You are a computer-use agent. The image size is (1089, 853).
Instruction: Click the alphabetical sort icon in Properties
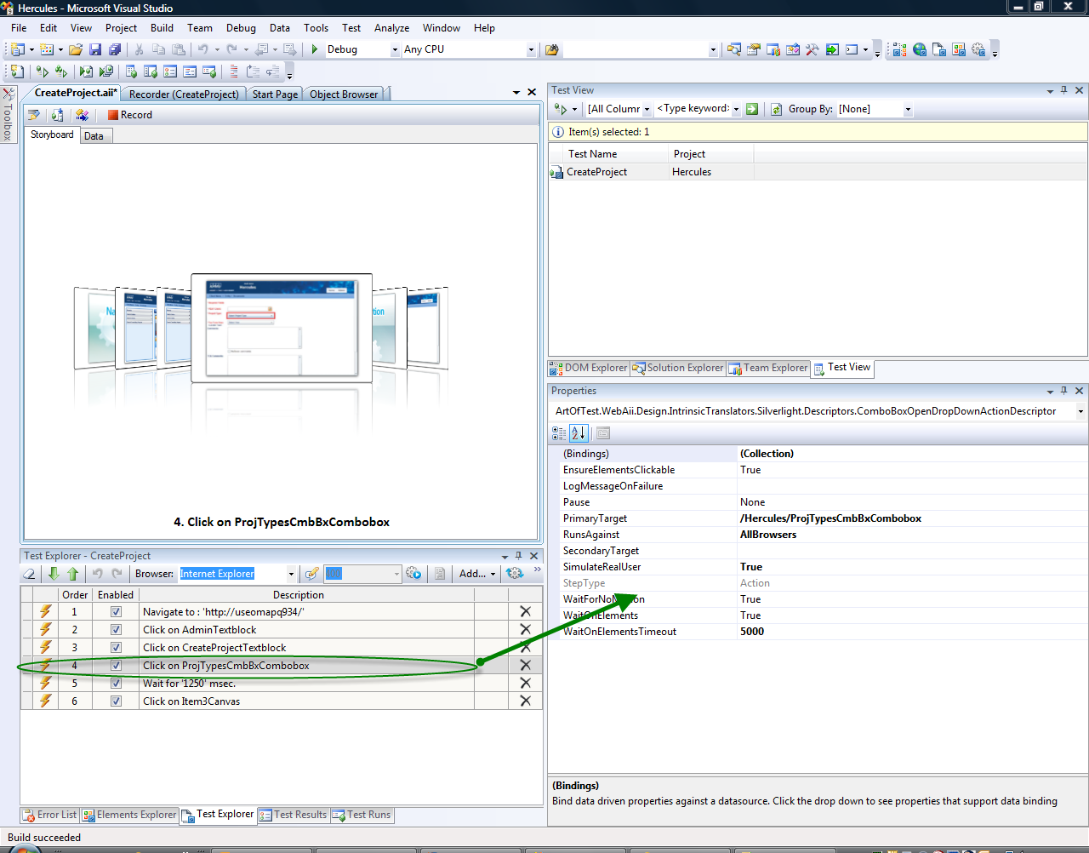(579, 433)
